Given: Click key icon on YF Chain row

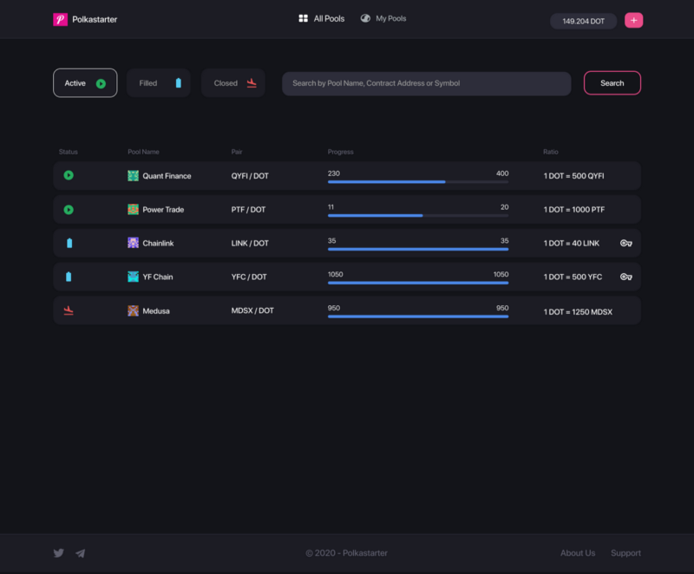Looking at the screenshot, I should tap(625, 277).
